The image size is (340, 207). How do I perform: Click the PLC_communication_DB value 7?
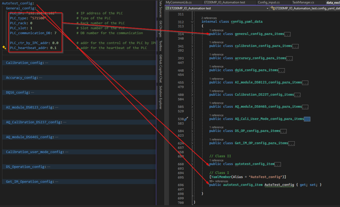tap(55, 33)
